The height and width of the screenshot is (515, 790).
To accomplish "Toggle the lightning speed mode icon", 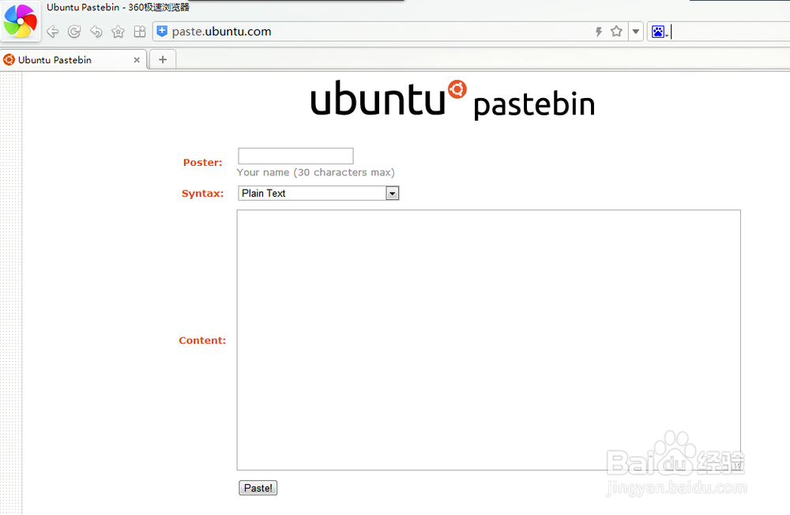I will coord(599,32).
